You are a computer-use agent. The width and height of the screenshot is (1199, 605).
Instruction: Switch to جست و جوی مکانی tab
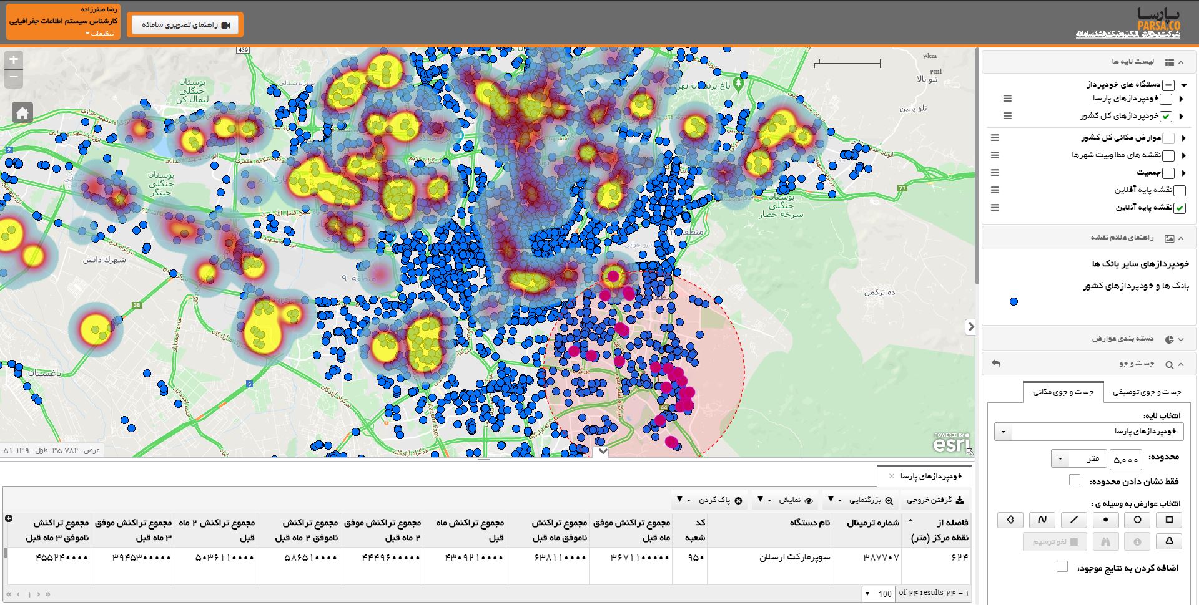[1063, 392]
